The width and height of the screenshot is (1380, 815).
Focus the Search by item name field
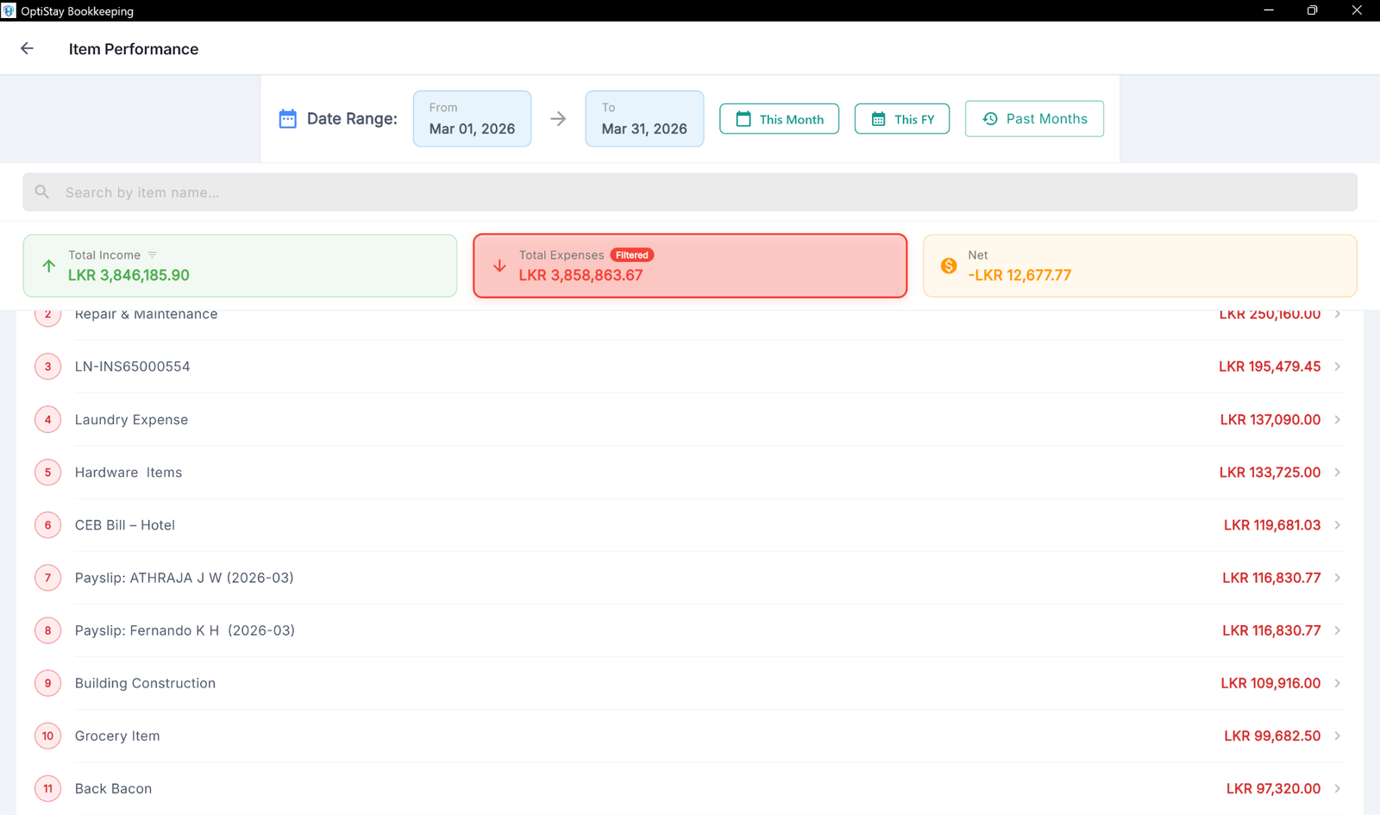click(690, 191)
